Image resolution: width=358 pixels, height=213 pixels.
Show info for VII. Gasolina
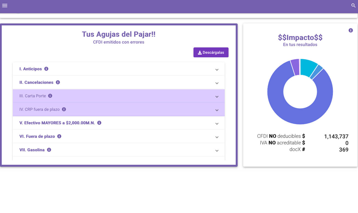(49, 150)
